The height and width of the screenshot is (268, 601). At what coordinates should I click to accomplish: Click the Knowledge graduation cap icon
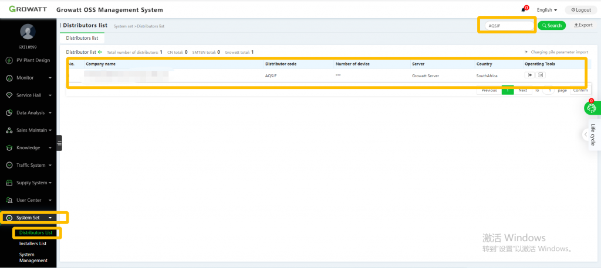(9, 148)
